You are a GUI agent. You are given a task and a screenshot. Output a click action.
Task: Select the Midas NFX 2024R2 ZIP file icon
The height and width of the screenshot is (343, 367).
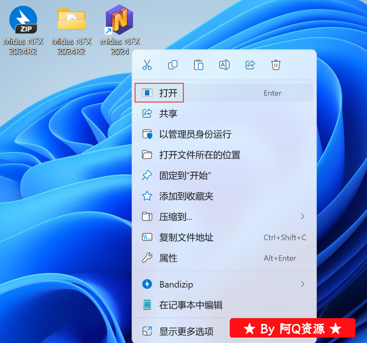23,30
